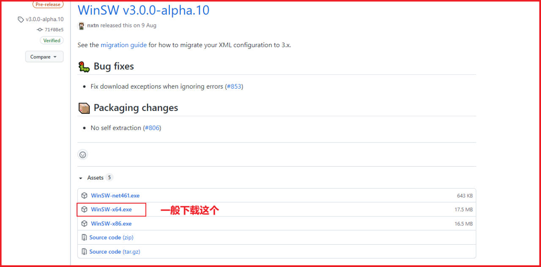The height and width of the screenshot is (267, 541).
Task: Click the package icon next to WinSW-net461.exe
Action: click(x=85, y=196)
